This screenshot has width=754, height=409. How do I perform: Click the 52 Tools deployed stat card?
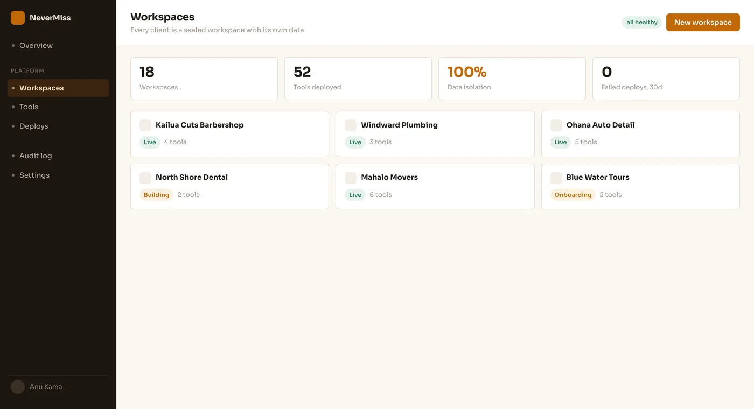(358, 79)
